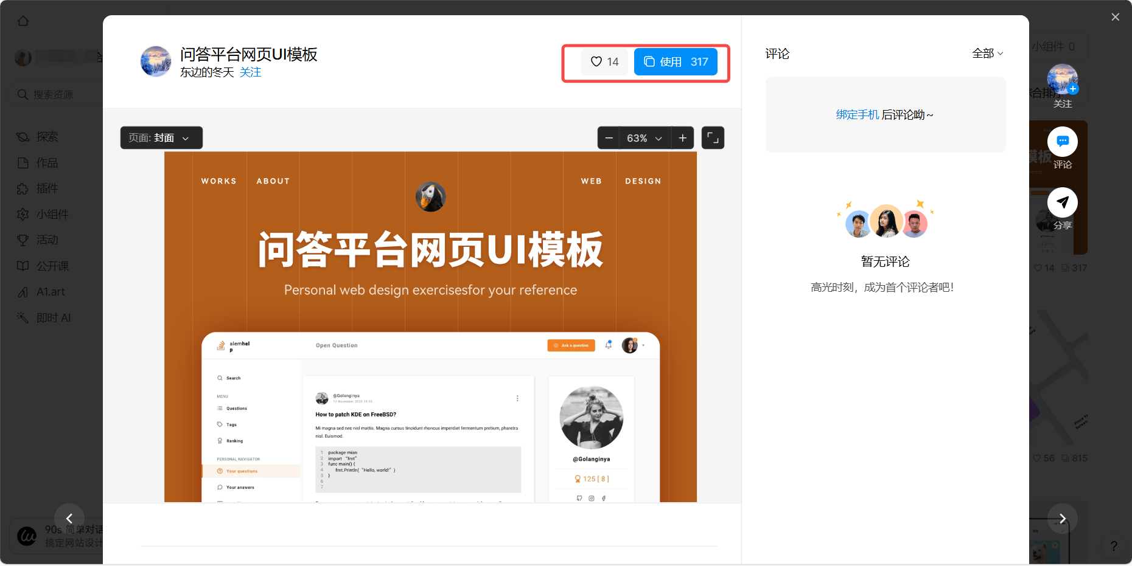Click ABOUT in the cover preview
Image resolution: width=1132 pixels, height=566 pixels.
click(273, 181)
